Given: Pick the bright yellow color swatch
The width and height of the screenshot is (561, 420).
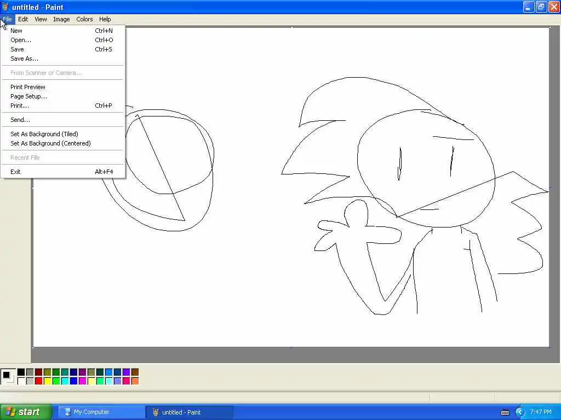Looking at the screenshot, I should click(47, 381).
